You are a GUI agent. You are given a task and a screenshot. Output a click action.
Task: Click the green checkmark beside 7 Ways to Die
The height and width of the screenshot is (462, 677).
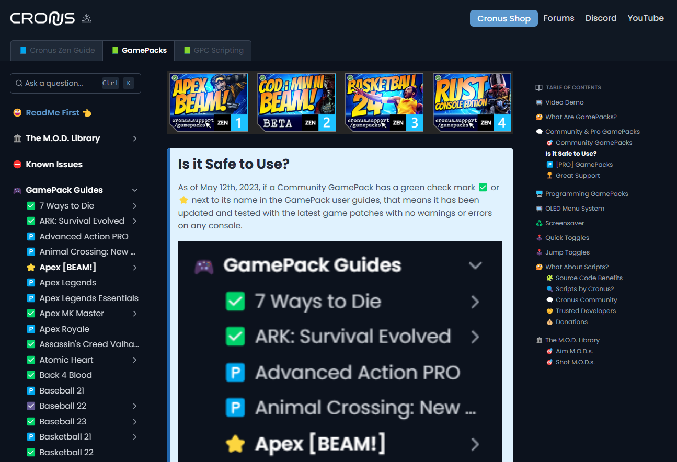point(30,205)
